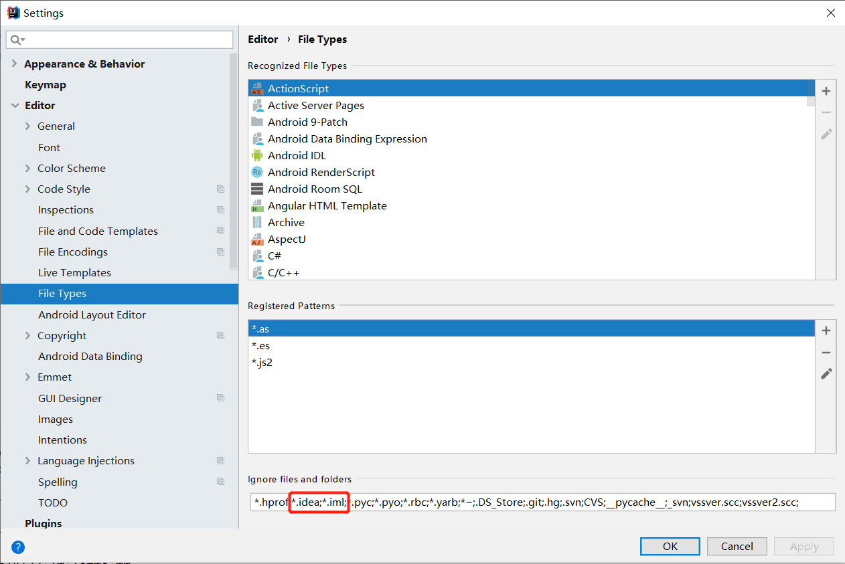Image resolution: width=845 pixels, height=564 pixels.
Task: Expand the Emmet node
Action: click(27, 377)
